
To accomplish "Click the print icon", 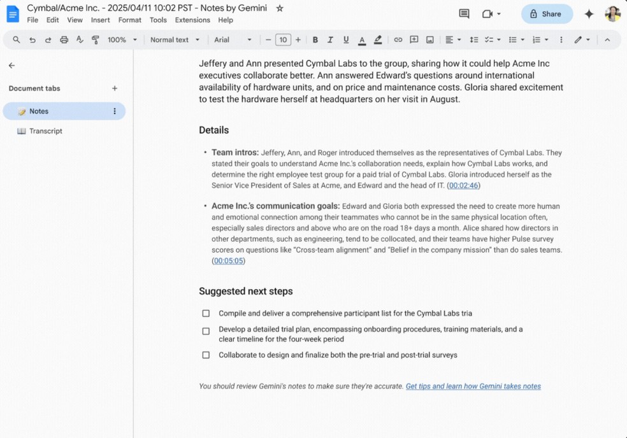I will [x=64, y=39].
